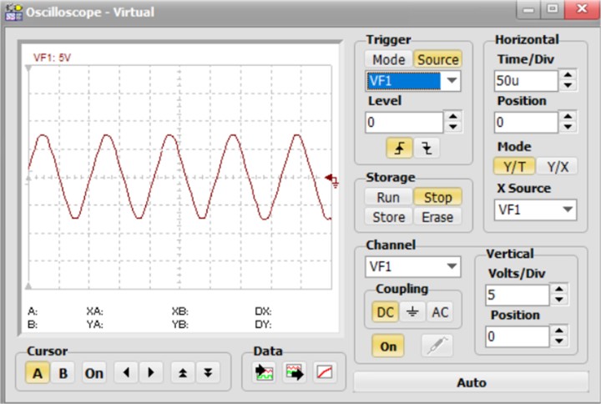The image size is (601, 404).
Task: Select AC coupling
Action: pos(440,312)
